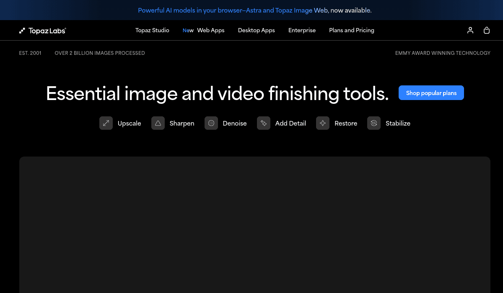This screenshot has height=293, width=503.
Task: Click the Essential image and video headline
Action: click(x=218, y=93)
